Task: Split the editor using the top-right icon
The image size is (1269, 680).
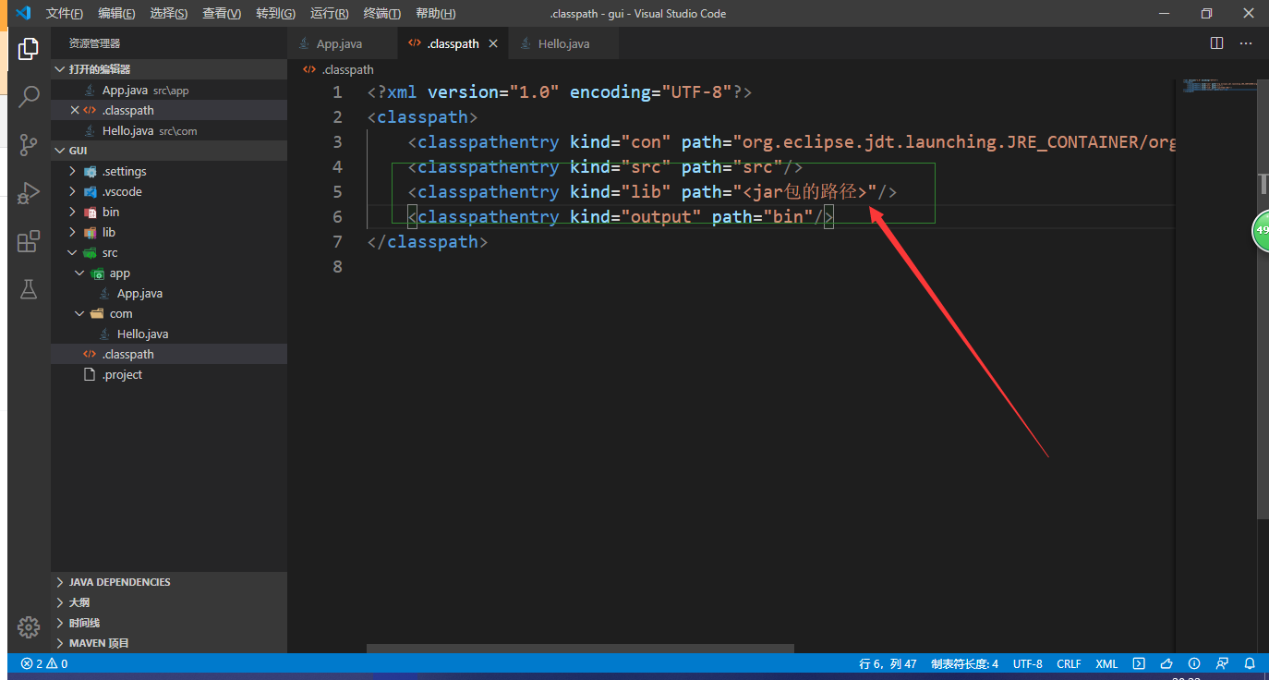Action: point(1216,42)
